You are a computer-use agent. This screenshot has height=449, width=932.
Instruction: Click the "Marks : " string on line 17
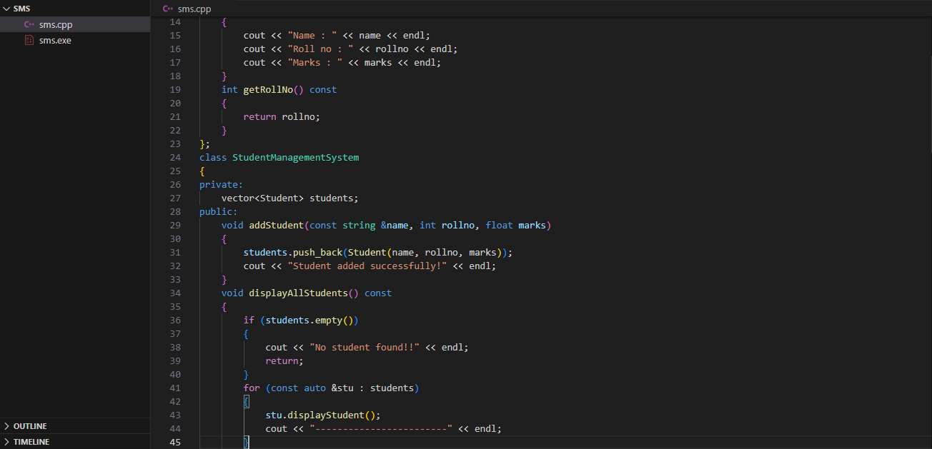click(x=315, y=62)
